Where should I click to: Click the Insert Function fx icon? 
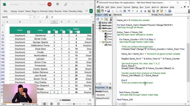(x=47, y=17)
